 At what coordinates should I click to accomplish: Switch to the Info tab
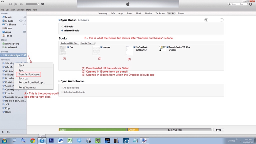113,13
